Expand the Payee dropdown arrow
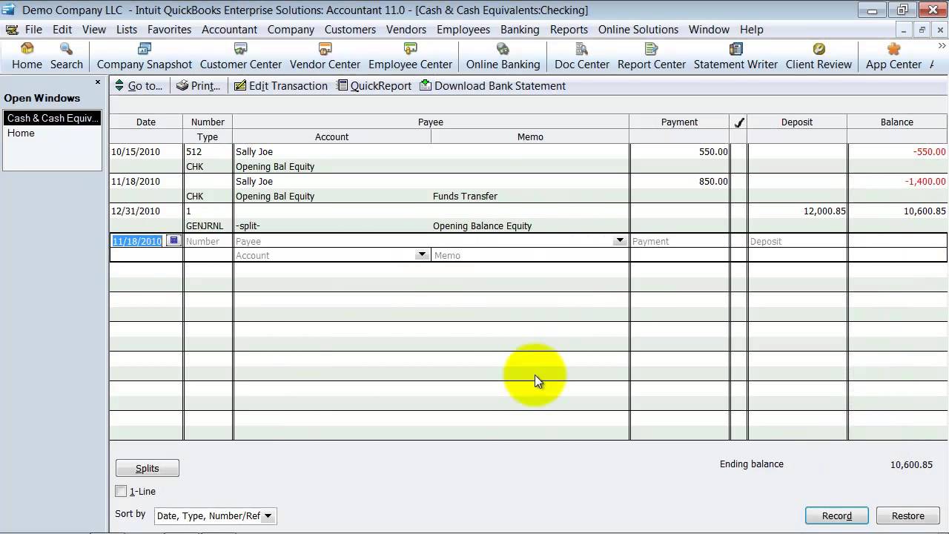The height and width of the screenshot is (534, 949). [x=619, y=241]
